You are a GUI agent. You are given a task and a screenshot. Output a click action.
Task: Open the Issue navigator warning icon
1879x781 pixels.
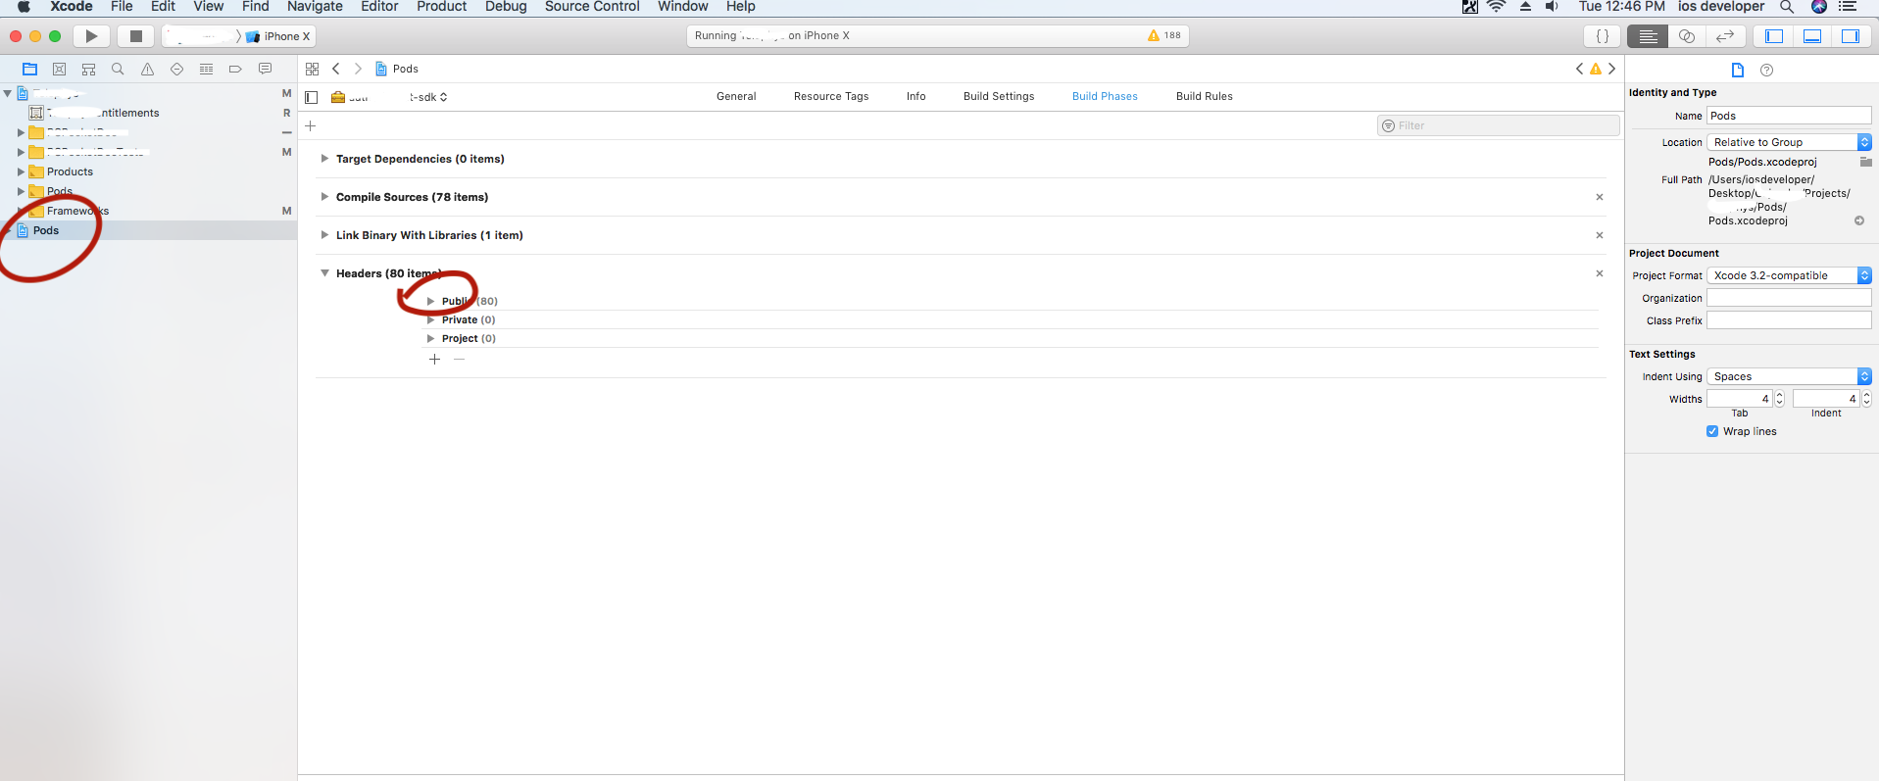tap(147, 69)
